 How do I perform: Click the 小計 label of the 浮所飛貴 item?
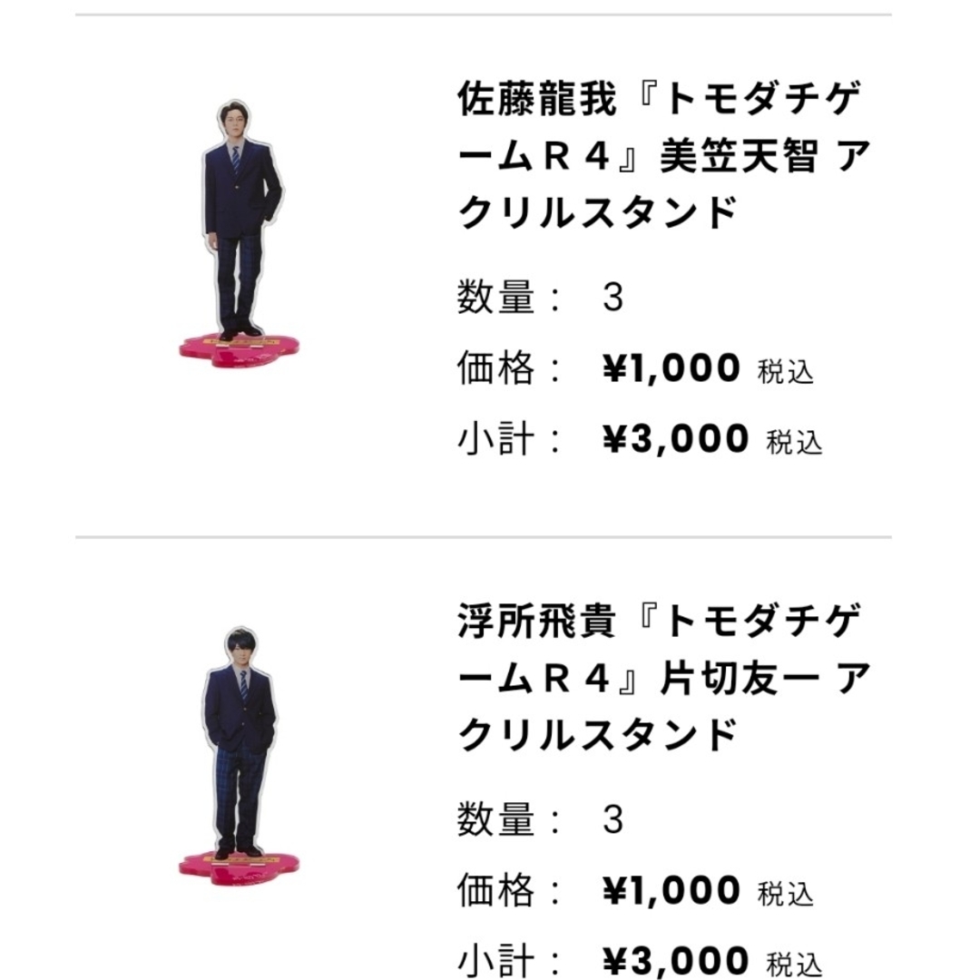click(496, 961)
